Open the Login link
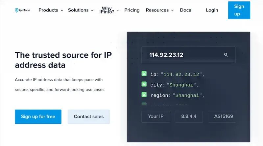 [212, 10]
